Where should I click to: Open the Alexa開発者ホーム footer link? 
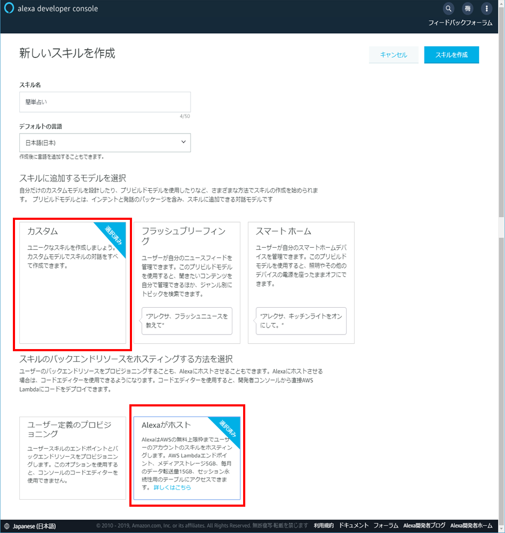click(x=471, y=525)
